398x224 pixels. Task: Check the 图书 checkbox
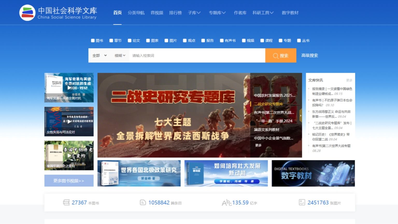[93, 40]
